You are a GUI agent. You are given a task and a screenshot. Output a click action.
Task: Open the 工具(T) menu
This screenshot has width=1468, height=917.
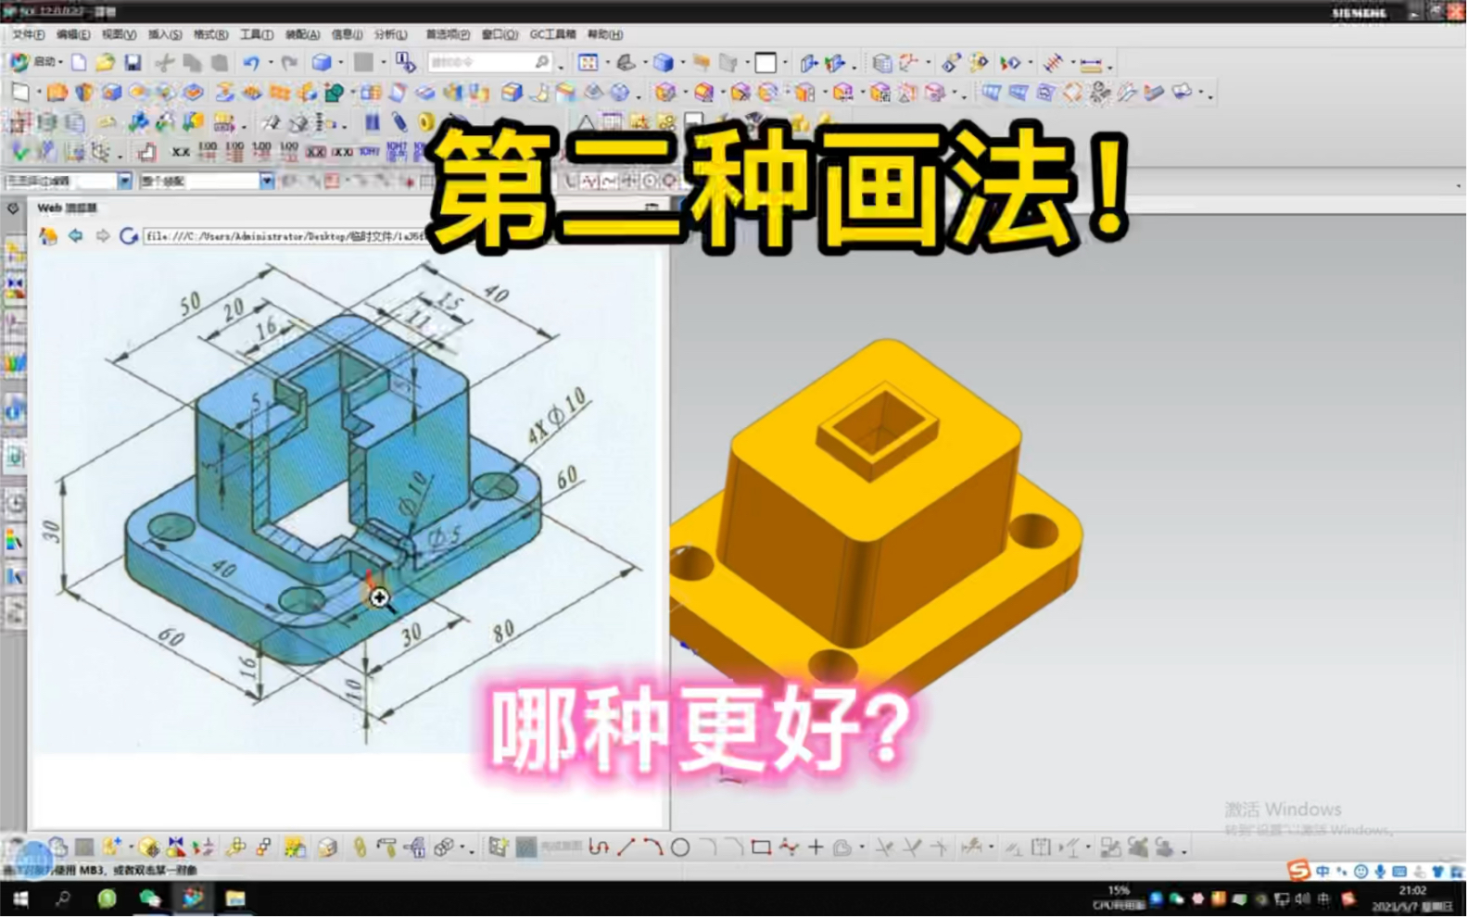coord(257,34)
